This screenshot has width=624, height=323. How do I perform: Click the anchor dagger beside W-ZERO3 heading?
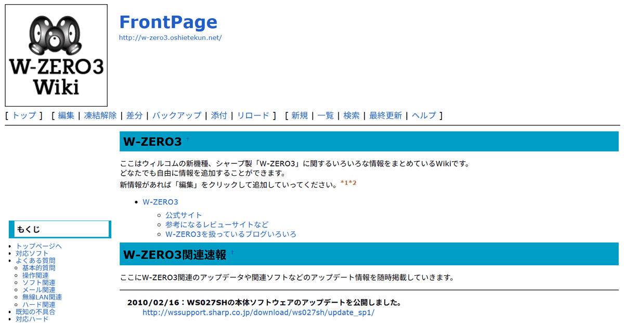coord(188,139)
